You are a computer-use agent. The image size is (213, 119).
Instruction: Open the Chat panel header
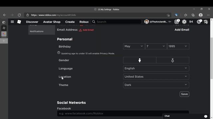(186, 116)
